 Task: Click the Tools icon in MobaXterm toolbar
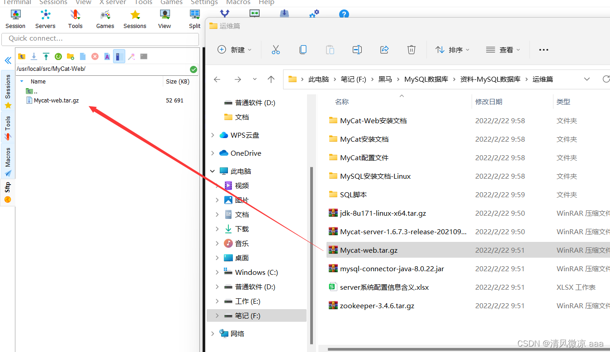(75, 19)
